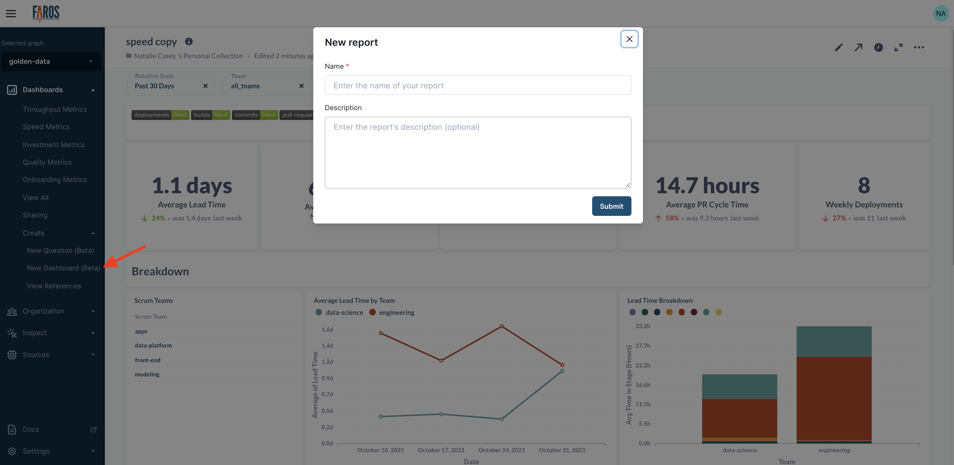Screen dimensions: 954x465
Task: Open the golden-data graph dropdown
Action: tap(51, 61)
